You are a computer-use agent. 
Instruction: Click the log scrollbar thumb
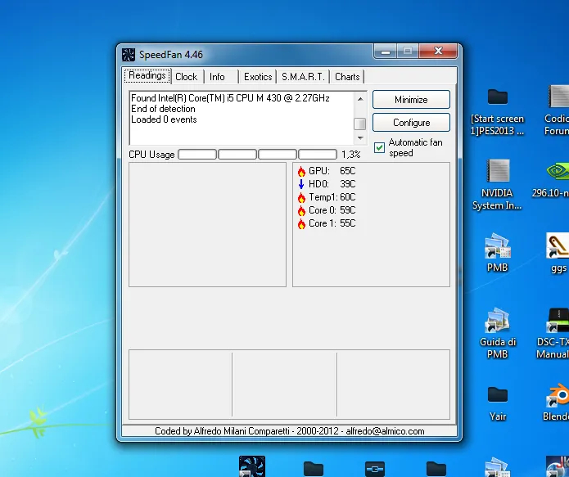pyautogui.click(x=360, y=124)
